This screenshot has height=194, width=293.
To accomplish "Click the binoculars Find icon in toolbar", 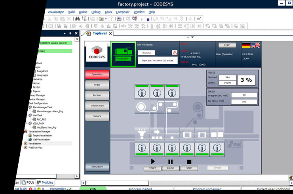I will point(77,19).
